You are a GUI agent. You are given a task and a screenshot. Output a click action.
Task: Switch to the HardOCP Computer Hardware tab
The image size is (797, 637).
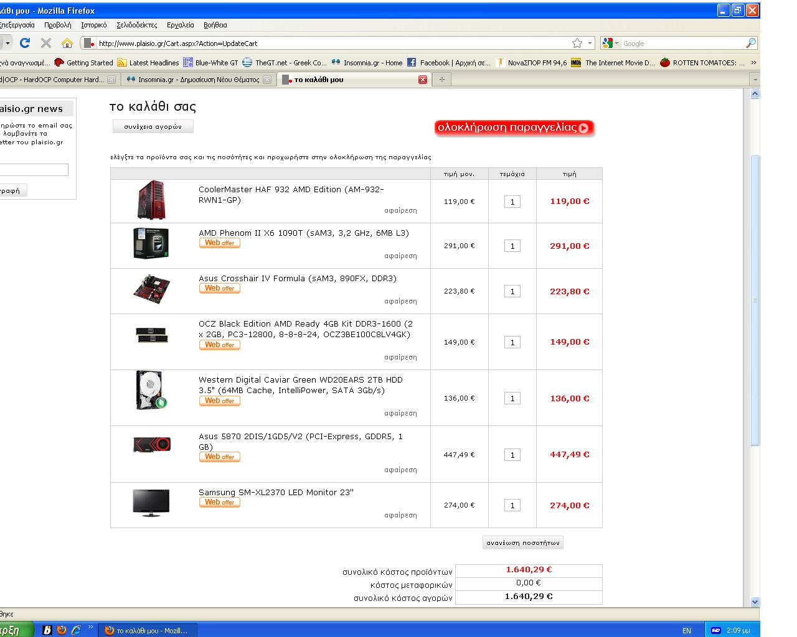click(x=59, y=80)
